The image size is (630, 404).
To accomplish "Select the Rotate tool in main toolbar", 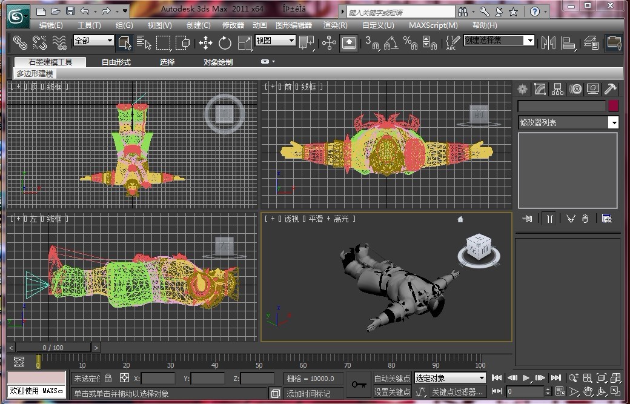I will 225,42.
